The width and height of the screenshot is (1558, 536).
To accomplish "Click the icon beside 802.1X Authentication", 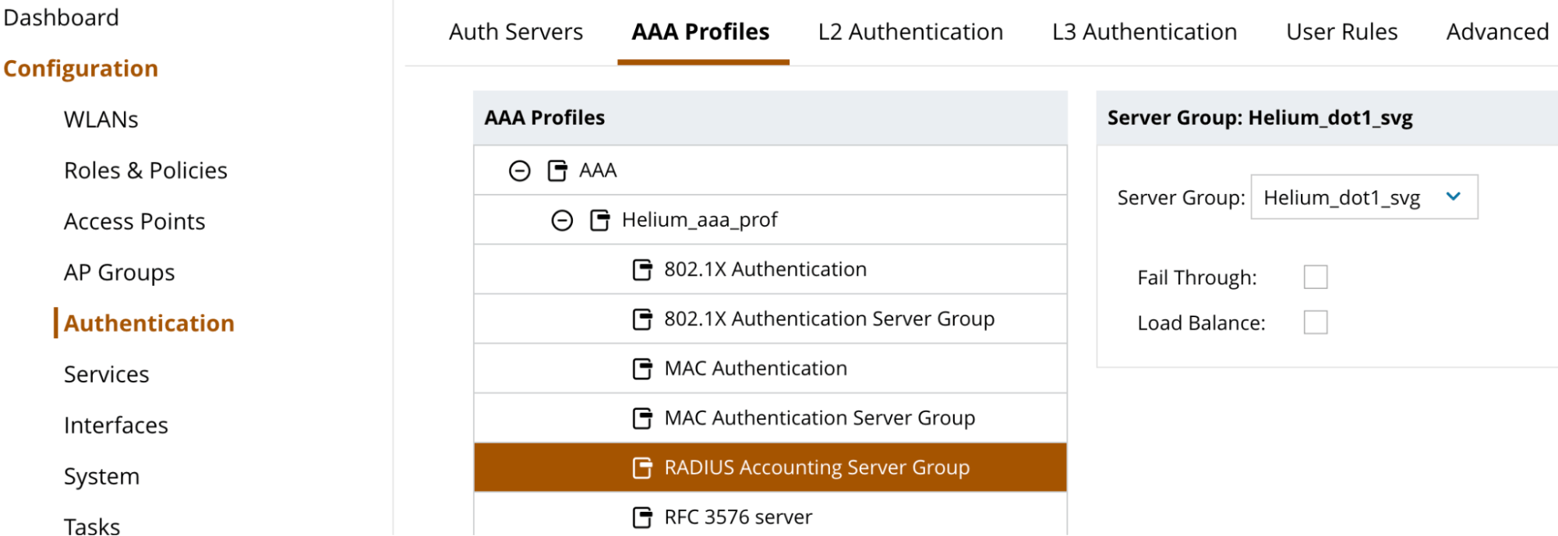I will point(642,270).
